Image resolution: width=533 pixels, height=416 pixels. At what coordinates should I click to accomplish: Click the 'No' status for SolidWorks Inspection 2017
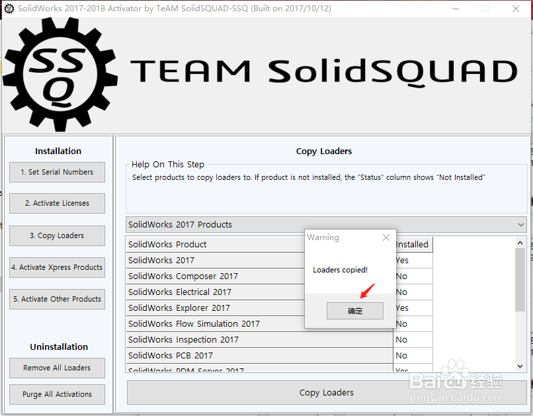[413, 339]
